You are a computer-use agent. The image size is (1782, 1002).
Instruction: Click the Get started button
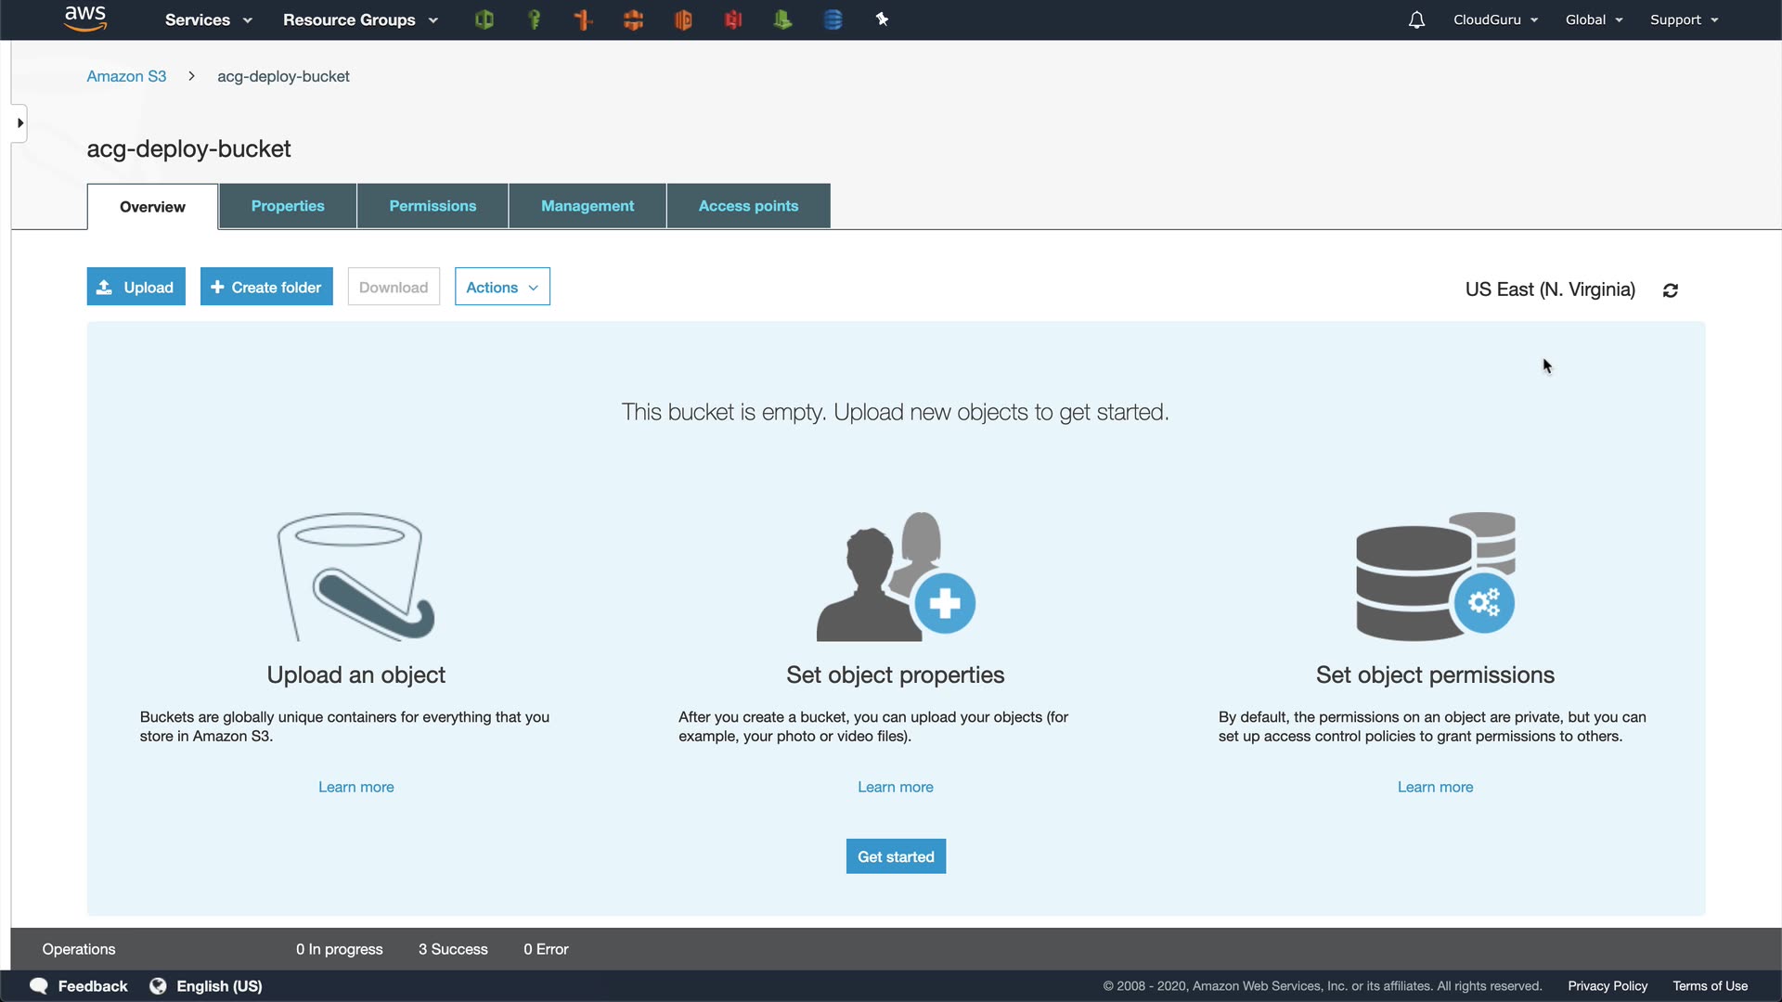click(x=896, y=856)
